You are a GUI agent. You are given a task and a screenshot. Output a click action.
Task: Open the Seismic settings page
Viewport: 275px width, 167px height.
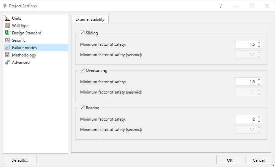[x=36, y=40]
